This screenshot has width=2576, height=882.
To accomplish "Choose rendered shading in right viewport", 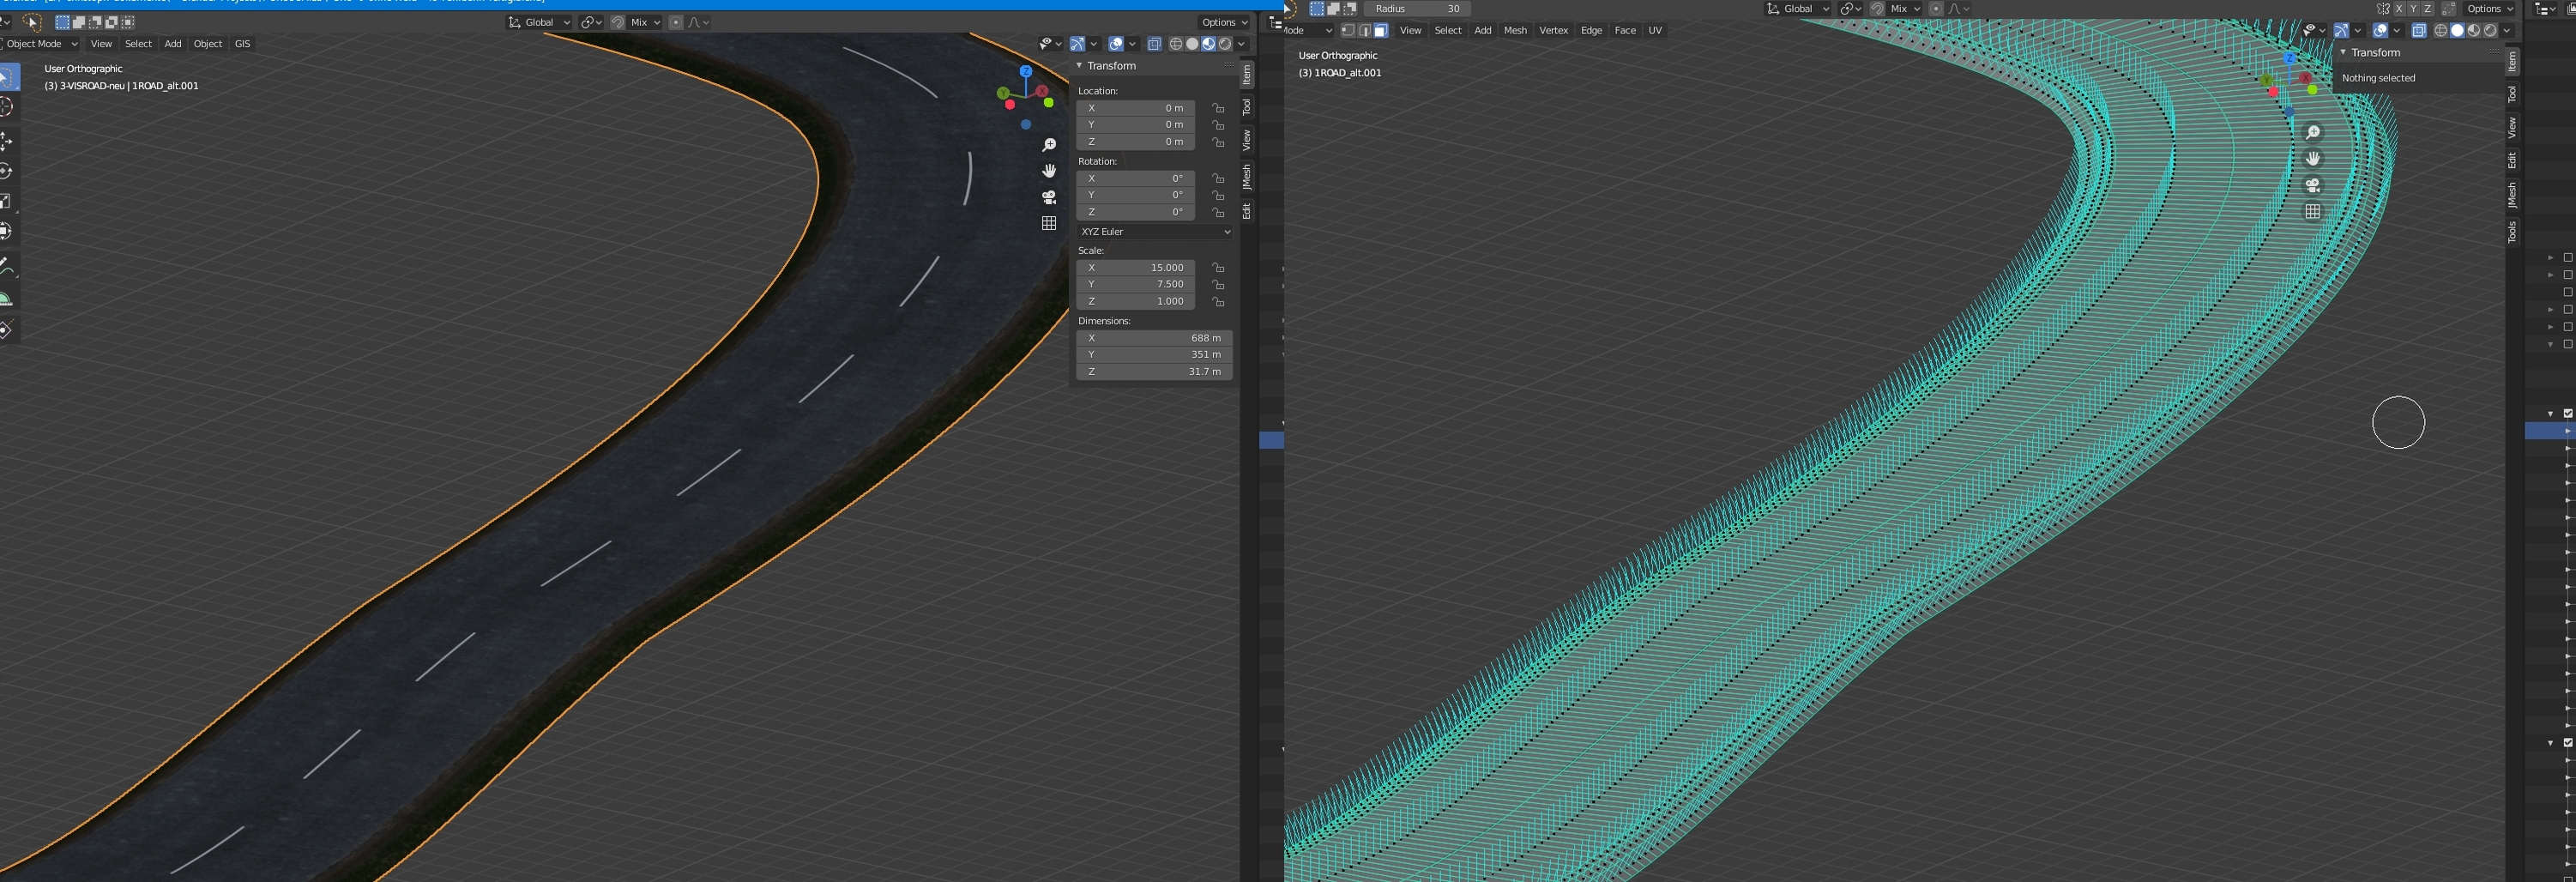I will 2490,30.
